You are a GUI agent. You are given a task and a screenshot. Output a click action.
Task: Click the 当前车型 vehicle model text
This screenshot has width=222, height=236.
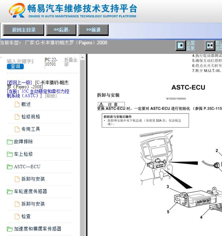54,43
